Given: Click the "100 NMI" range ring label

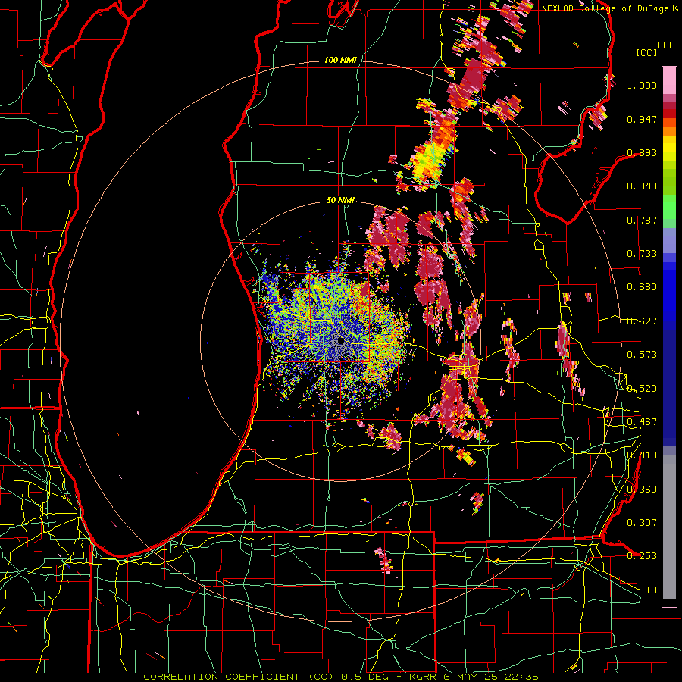Looking at the screenshot, I should (340, 60).
